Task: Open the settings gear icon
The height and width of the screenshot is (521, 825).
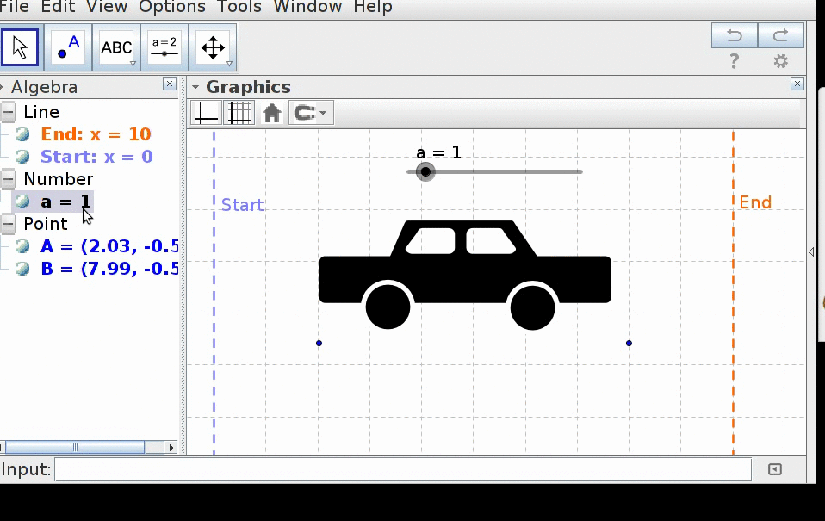Action: (780, 61)
